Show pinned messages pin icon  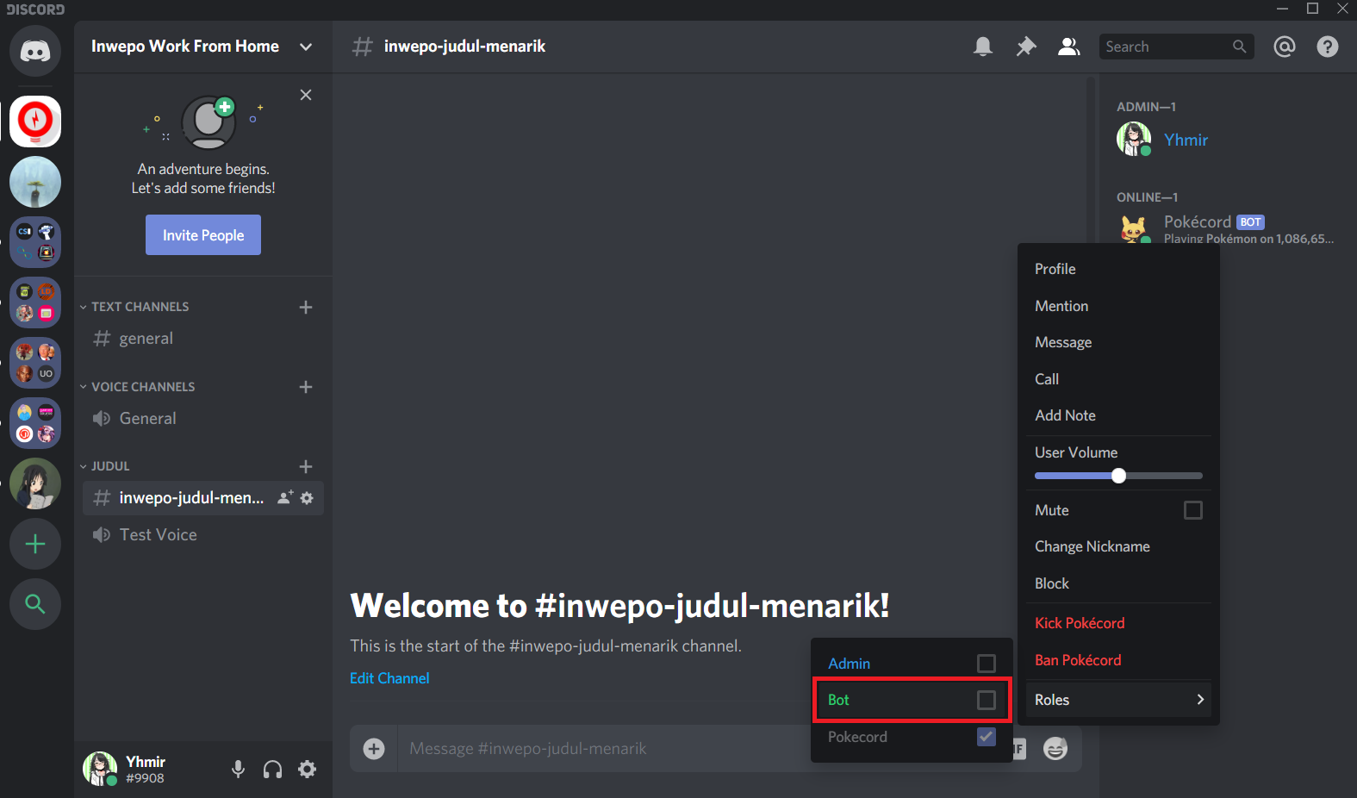(1026, 47)
